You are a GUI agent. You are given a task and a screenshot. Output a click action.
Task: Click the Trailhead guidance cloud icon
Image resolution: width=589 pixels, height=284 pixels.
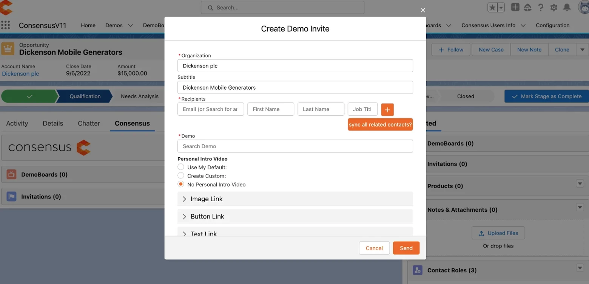pos(528,8)
